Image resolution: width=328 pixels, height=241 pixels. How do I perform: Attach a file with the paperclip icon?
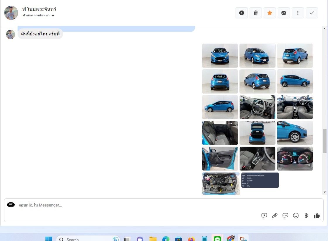point(275,216)
